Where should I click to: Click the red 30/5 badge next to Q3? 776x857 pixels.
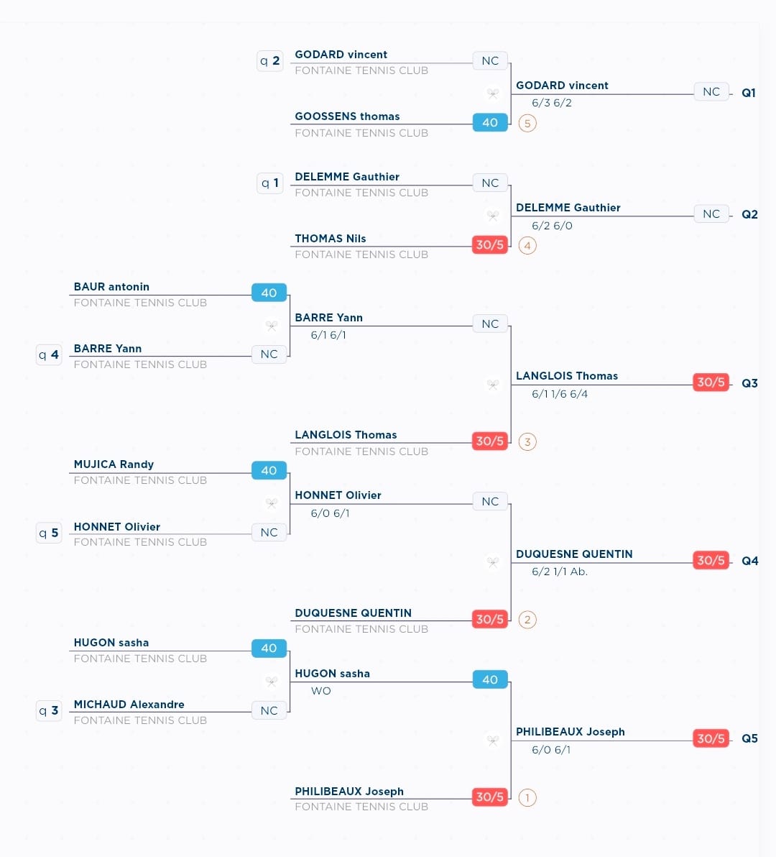(x=711, y=382)
